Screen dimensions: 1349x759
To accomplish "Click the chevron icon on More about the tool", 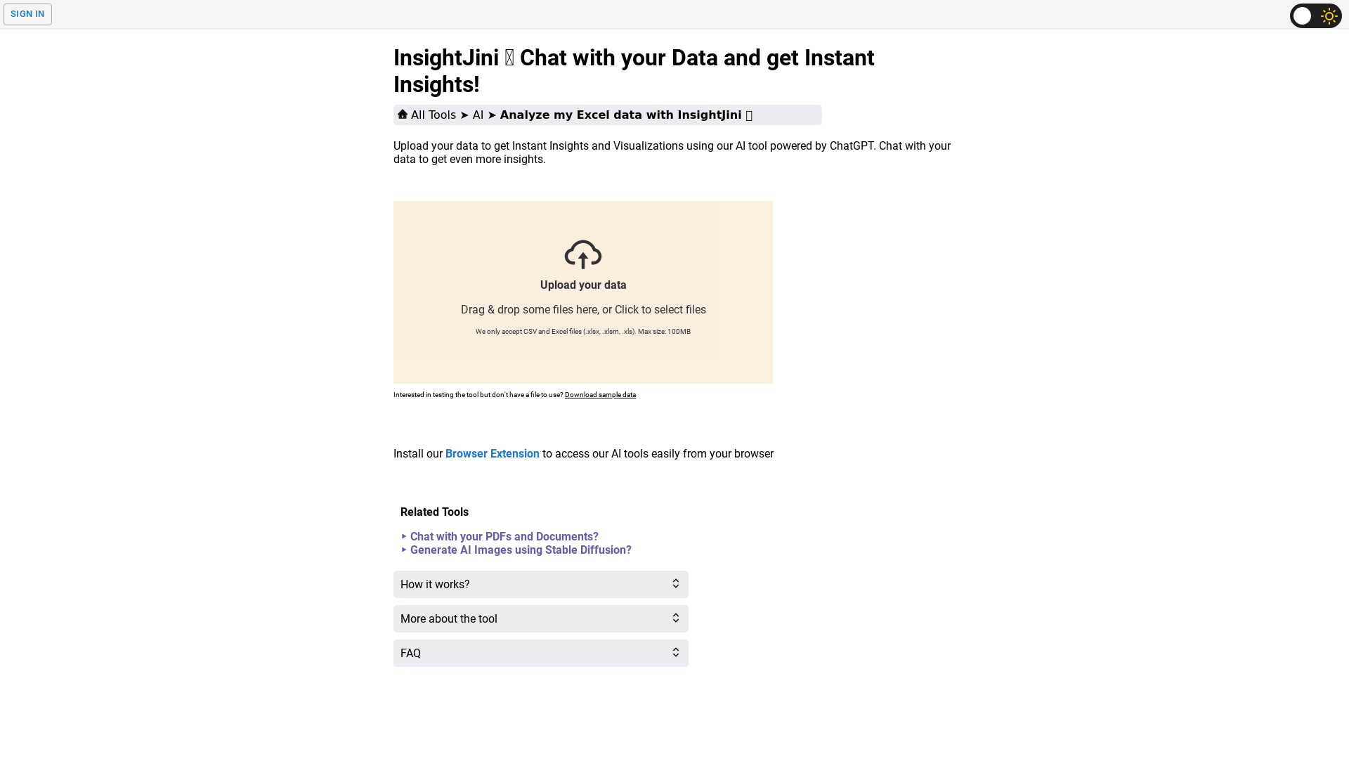I will pyautogui.click(x=675, y=618).
